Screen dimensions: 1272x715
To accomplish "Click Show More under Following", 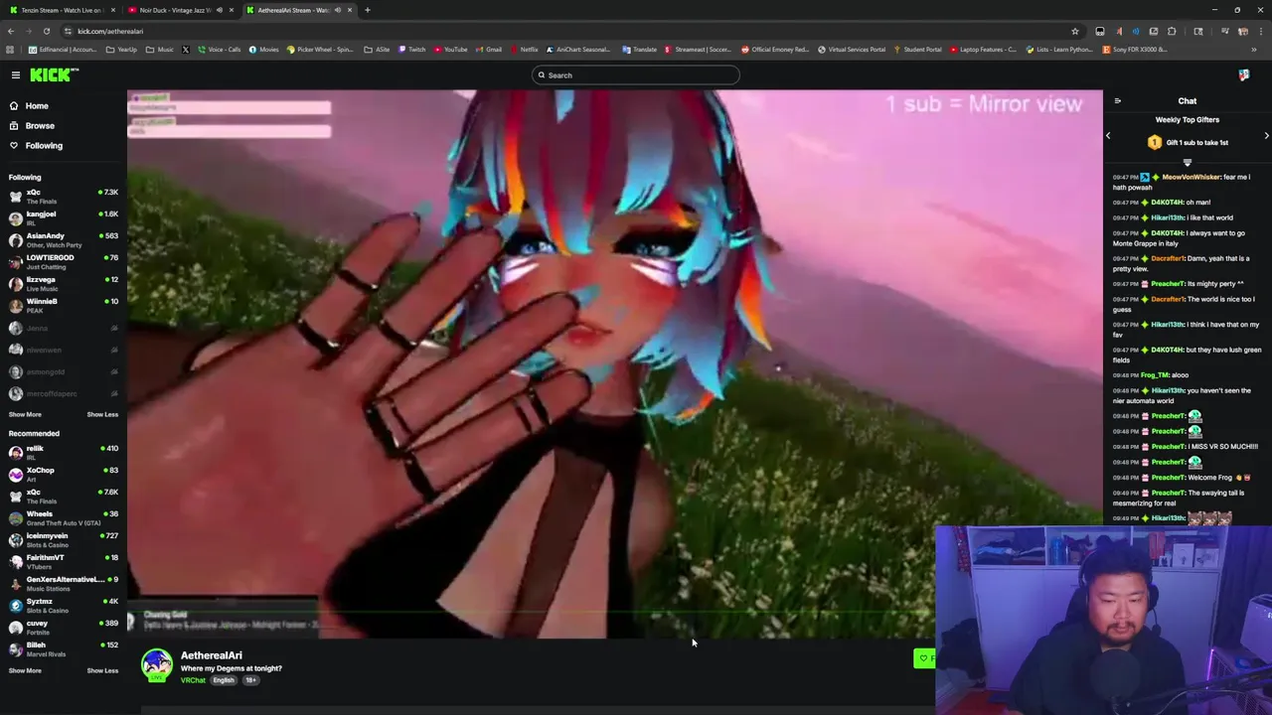I will click(x=25, y=414).
